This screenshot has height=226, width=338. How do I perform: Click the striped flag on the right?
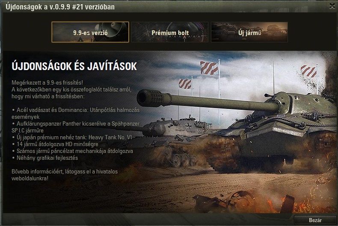click(308, 71)
